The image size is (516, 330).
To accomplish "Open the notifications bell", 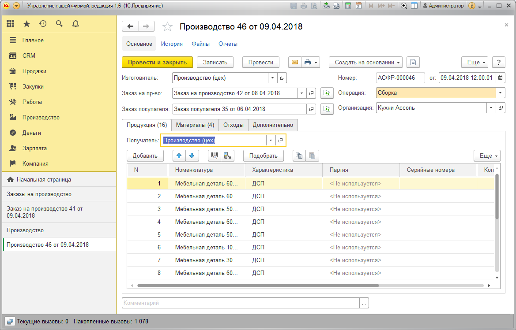I will (75, 24).
